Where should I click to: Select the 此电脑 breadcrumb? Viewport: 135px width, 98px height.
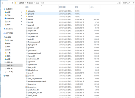[22, 3]
